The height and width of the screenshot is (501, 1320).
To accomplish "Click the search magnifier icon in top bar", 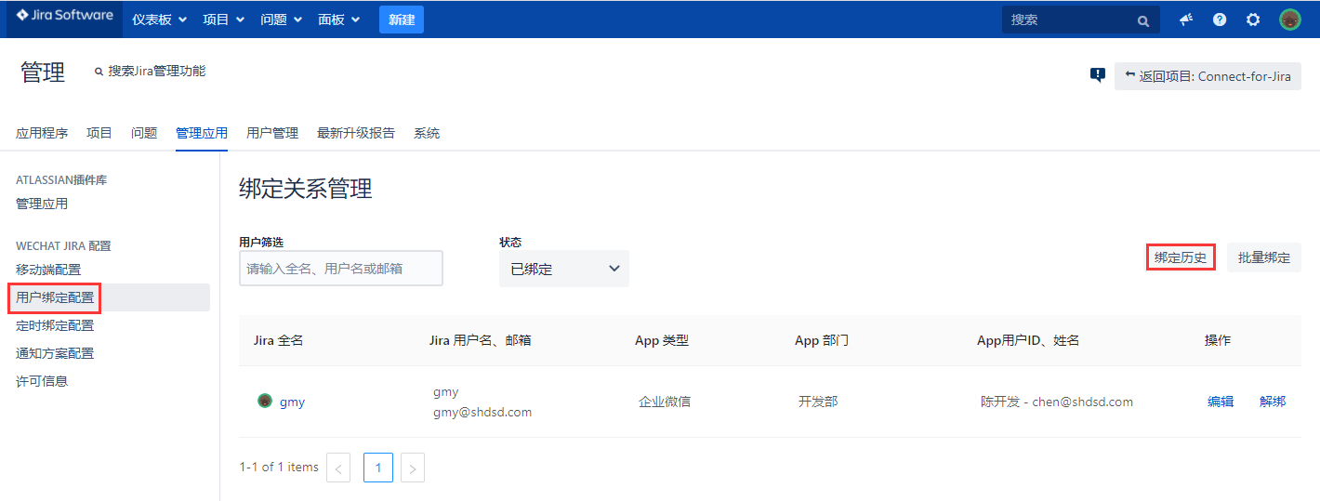I will pos(1142,20).
